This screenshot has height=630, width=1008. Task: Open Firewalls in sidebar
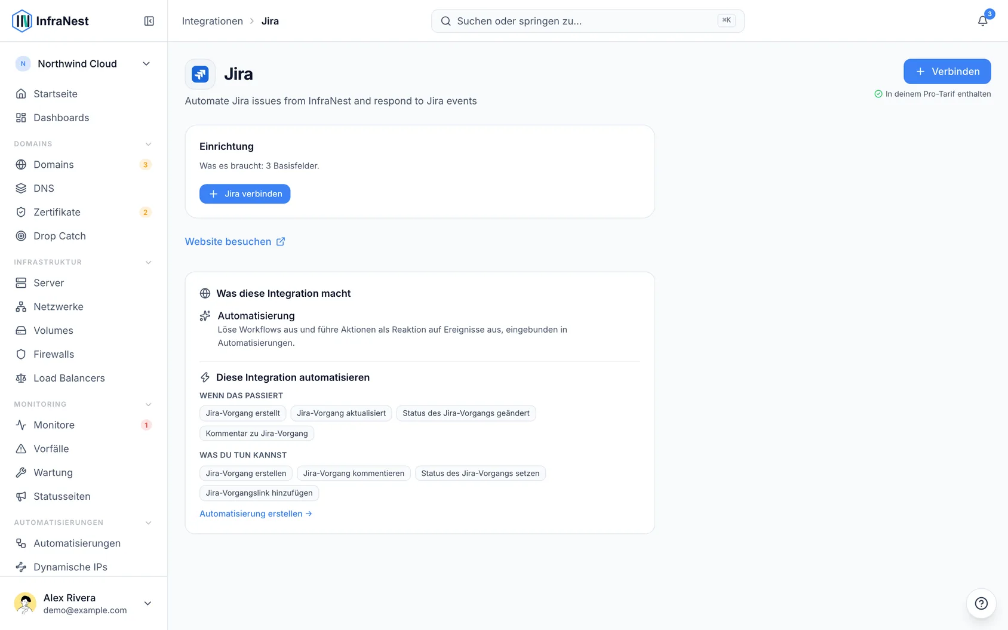coord(84,354)
